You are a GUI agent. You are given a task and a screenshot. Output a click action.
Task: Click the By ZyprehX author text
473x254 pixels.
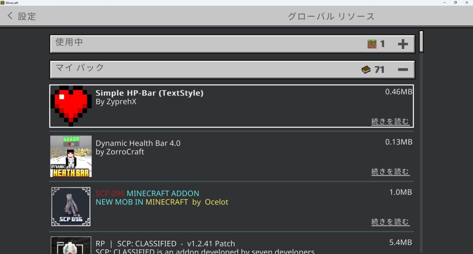(116, 102)
